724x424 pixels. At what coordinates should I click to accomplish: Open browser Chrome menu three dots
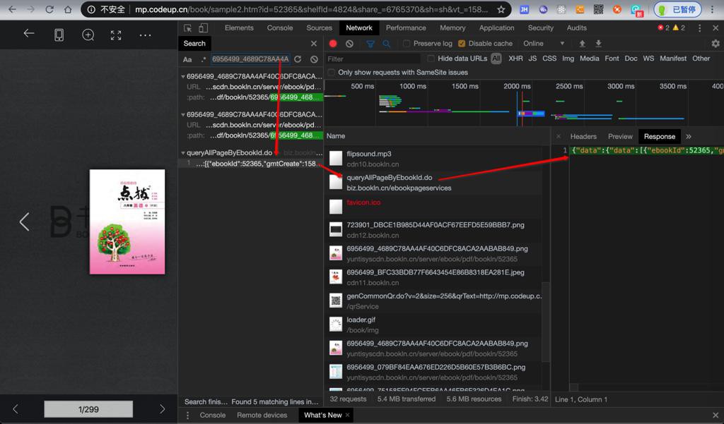tap(713, 9)
